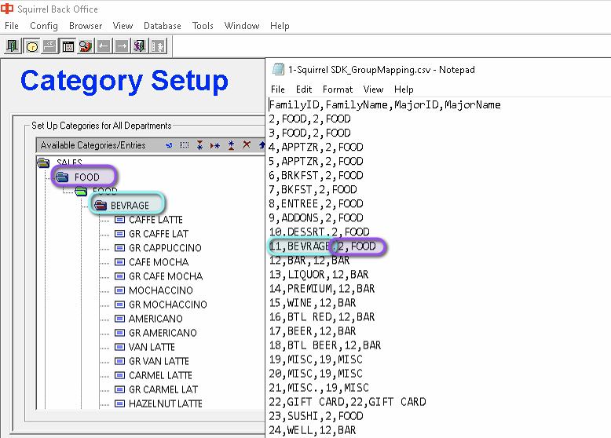Viewport: 611px width, 438px height.
Task: Select the GR AMERICANO entry
Action: tap(163, 333)
